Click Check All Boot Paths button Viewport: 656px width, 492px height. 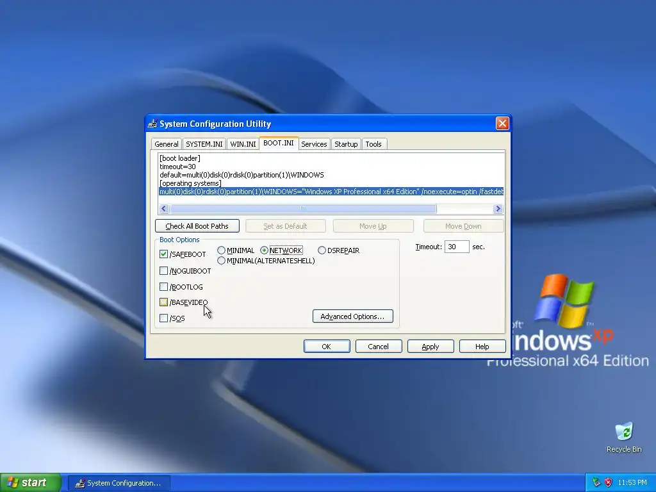(197, 226)
